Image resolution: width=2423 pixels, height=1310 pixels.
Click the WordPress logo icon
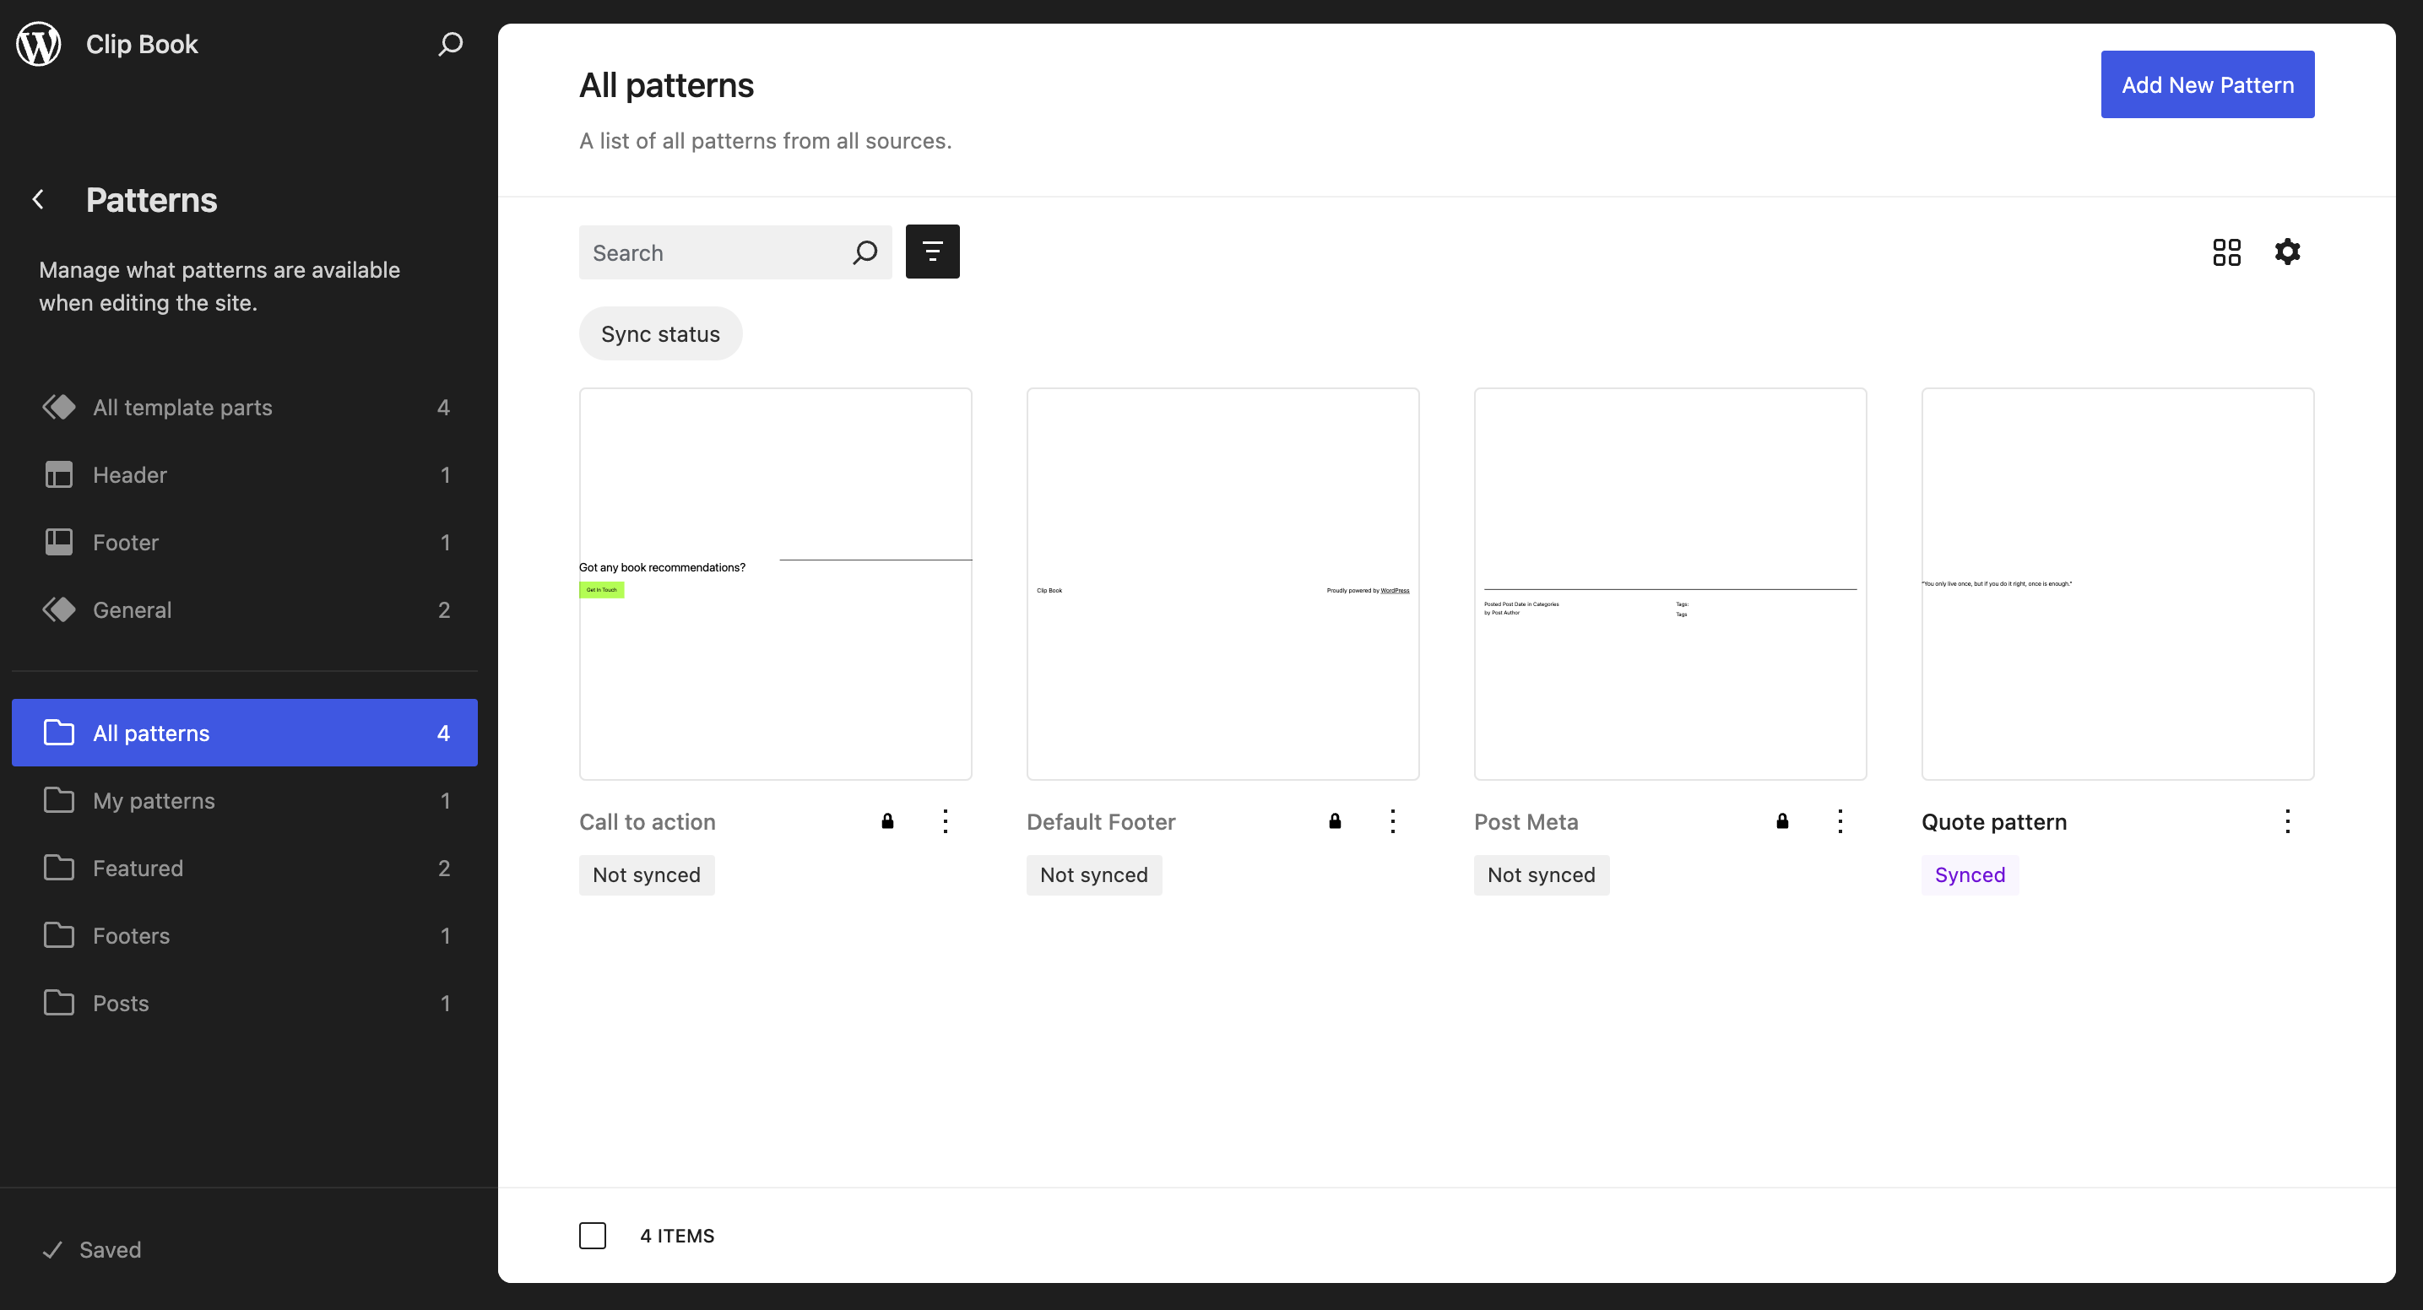tap(39, 44)
